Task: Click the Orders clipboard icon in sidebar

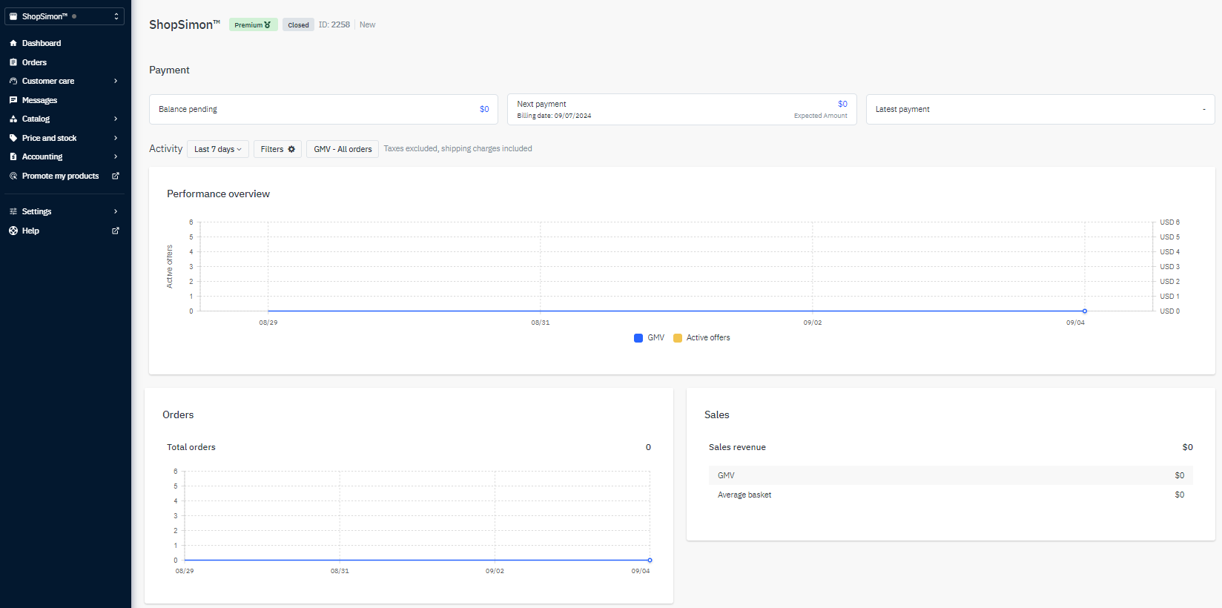Action: pos(13,62)
